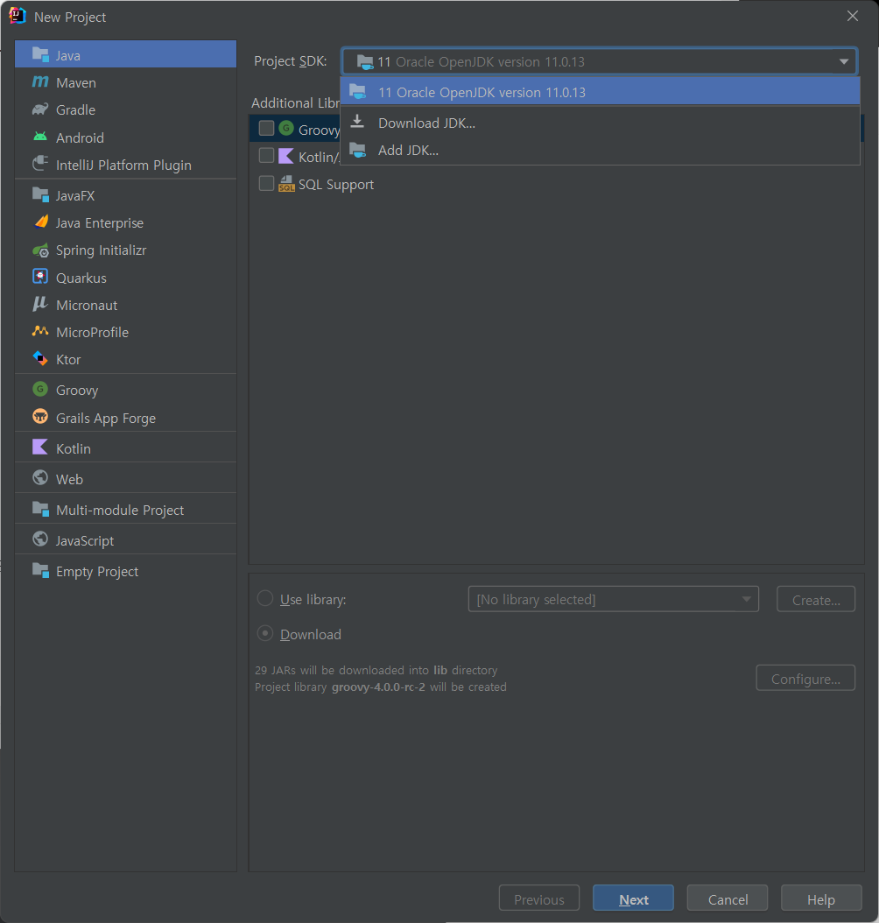Collapse the Project SDK dropdown arrow
This screenshot has width=879, height=923.
pos(844,62)
